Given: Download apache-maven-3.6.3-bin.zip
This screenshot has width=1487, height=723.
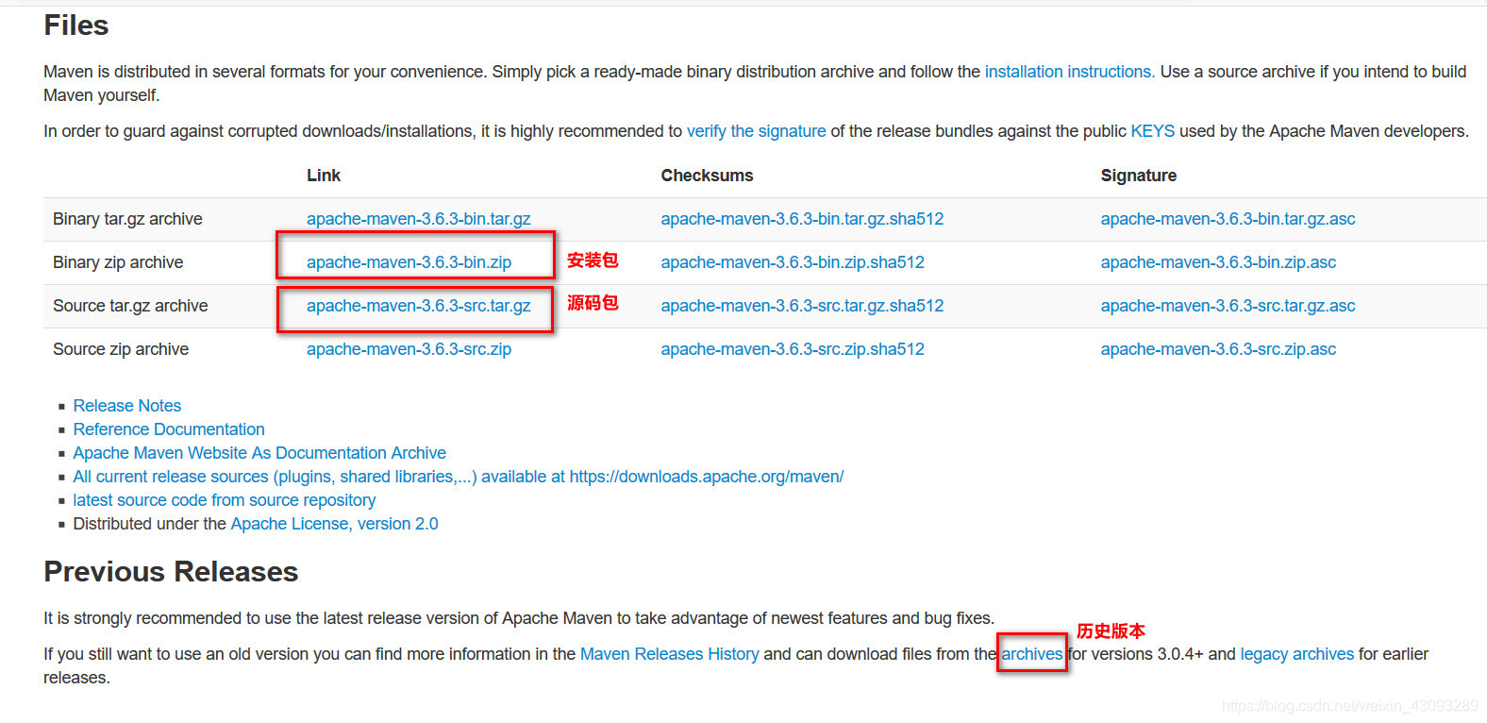Looking at the screenshot, I should (409, 262).
